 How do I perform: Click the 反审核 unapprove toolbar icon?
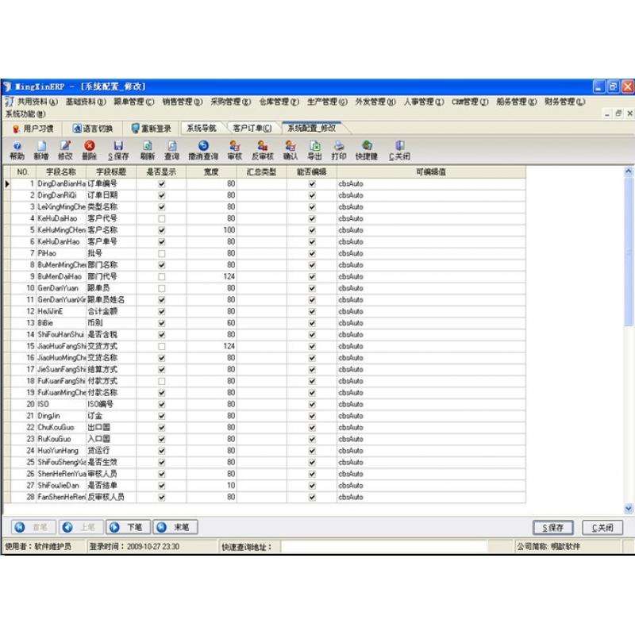click(263, 150)
